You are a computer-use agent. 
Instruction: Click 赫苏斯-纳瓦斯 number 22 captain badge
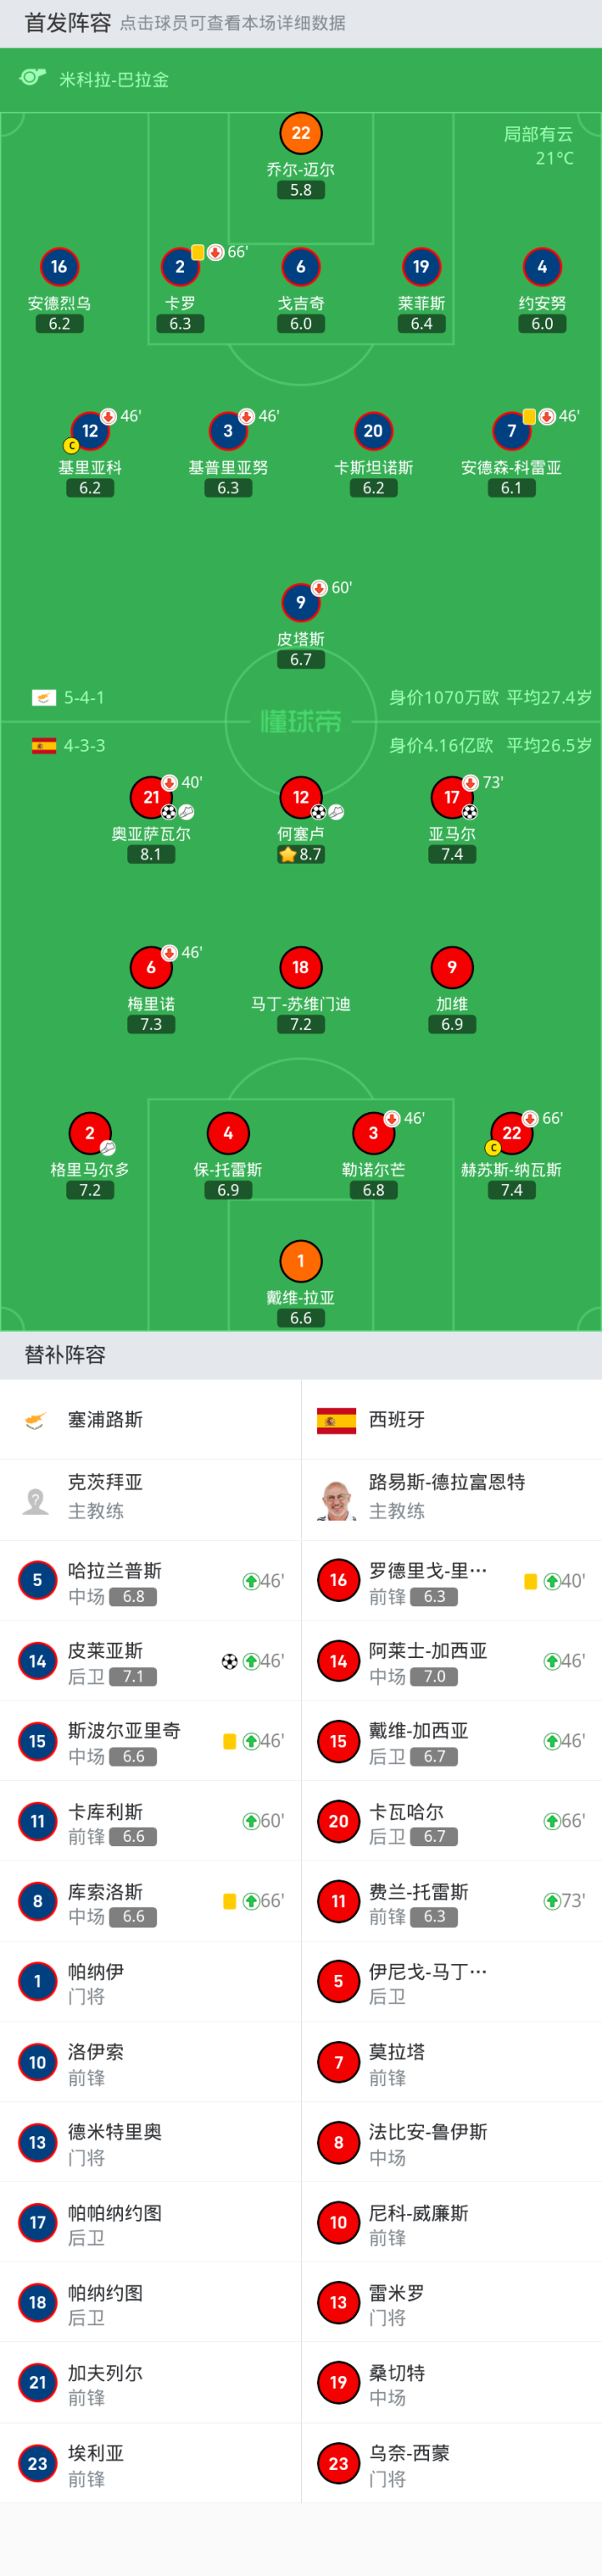(x=511, y=1133)
